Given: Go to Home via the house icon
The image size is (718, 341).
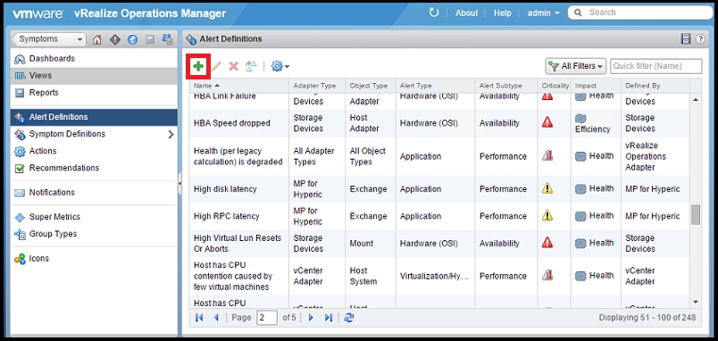Looking at the screenshot, I should point(96,39).
